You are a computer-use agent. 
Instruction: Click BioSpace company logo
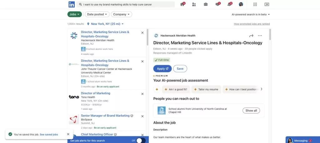click(x=74, y=119)
